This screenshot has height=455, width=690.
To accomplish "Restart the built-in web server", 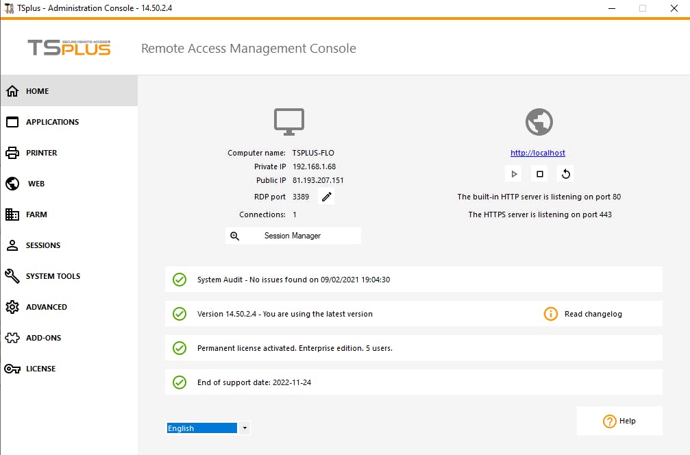I will coord(565,173).
